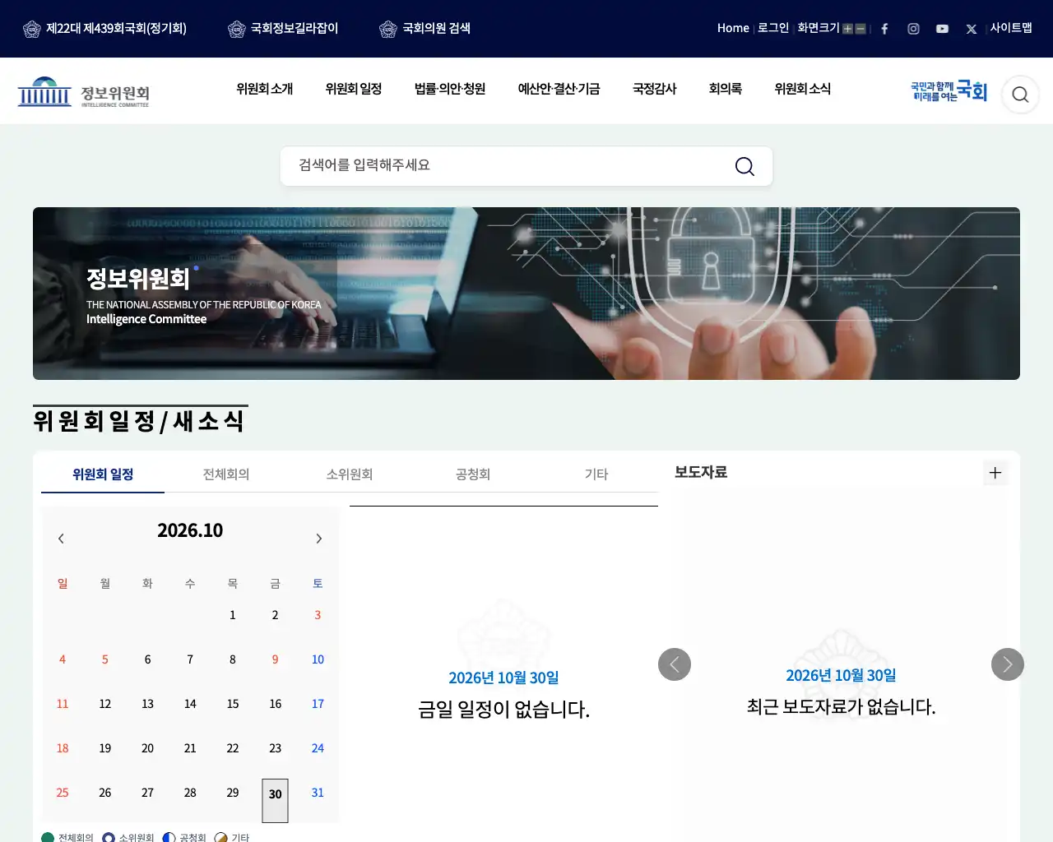Click the 정보위원회 banner image
Screen dimensions: 1053x842
click(526, 294)
